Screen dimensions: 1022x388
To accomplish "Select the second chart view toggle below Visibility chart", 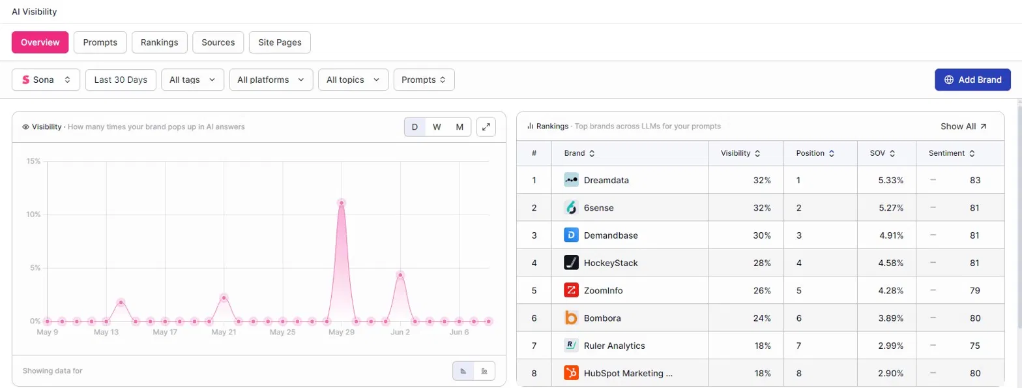I will (484, 370).
